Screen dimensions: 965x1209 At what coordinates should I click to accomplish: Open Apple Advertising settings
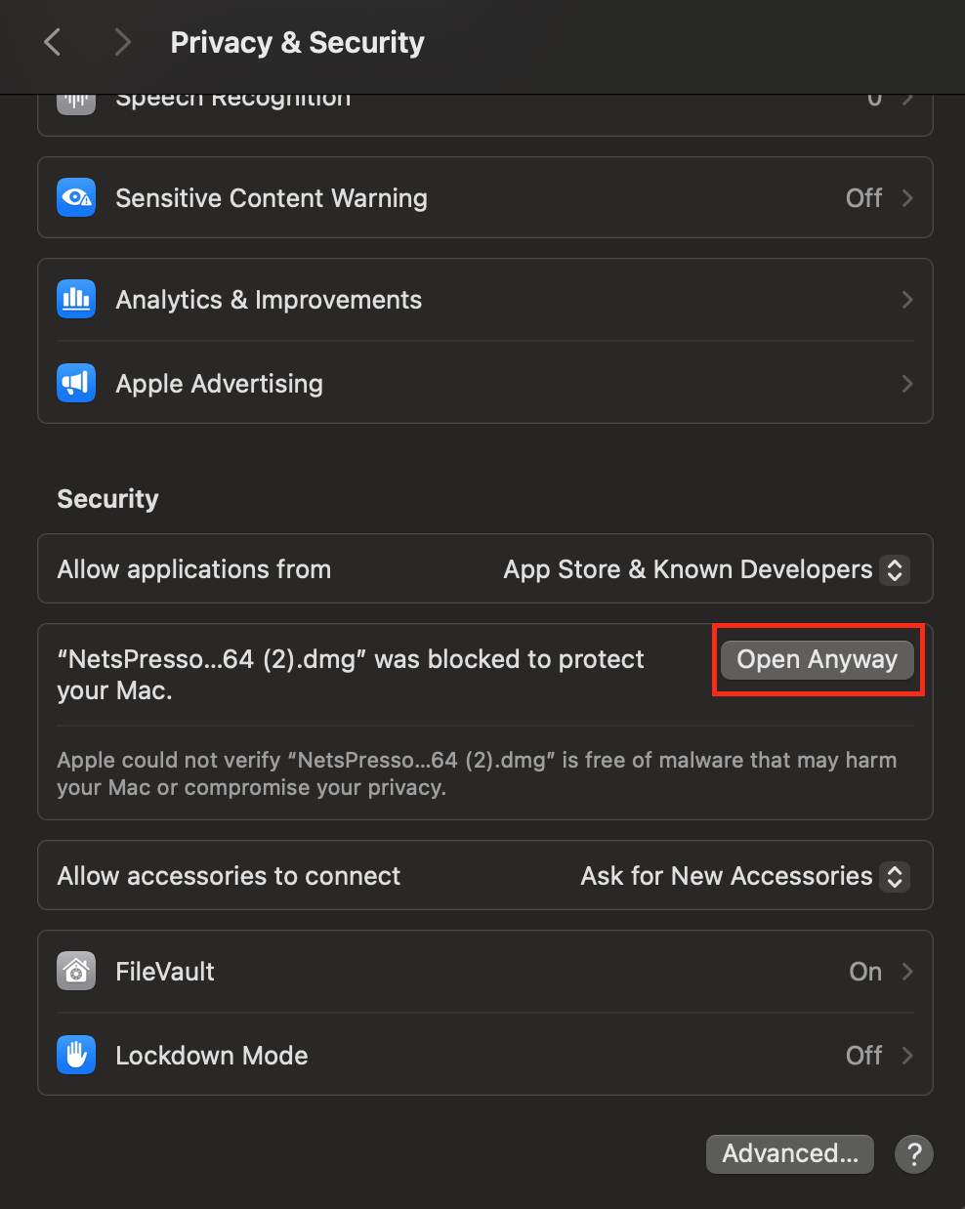pyautogui.click(x=485, y=383)
